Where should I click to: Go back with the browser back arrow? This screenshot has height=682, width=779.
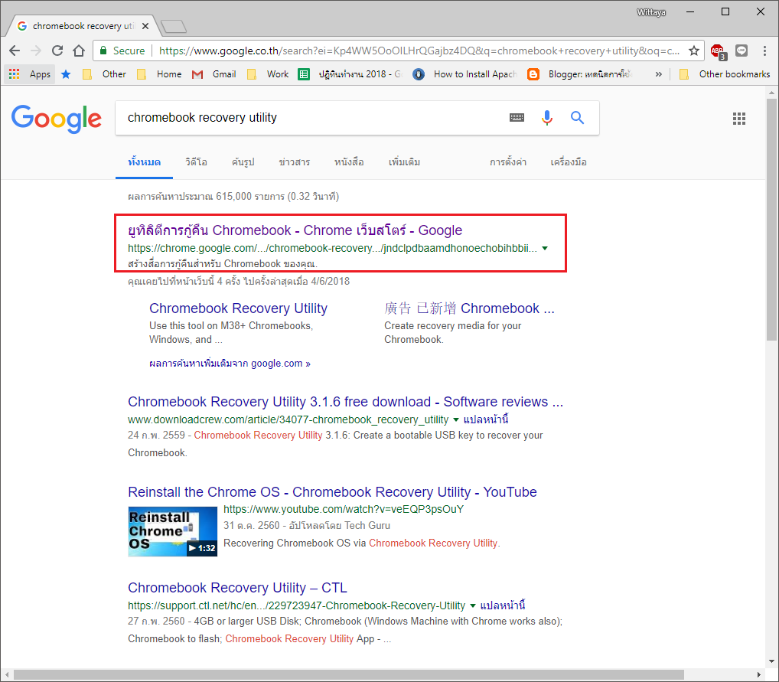[x=15, y=51]
